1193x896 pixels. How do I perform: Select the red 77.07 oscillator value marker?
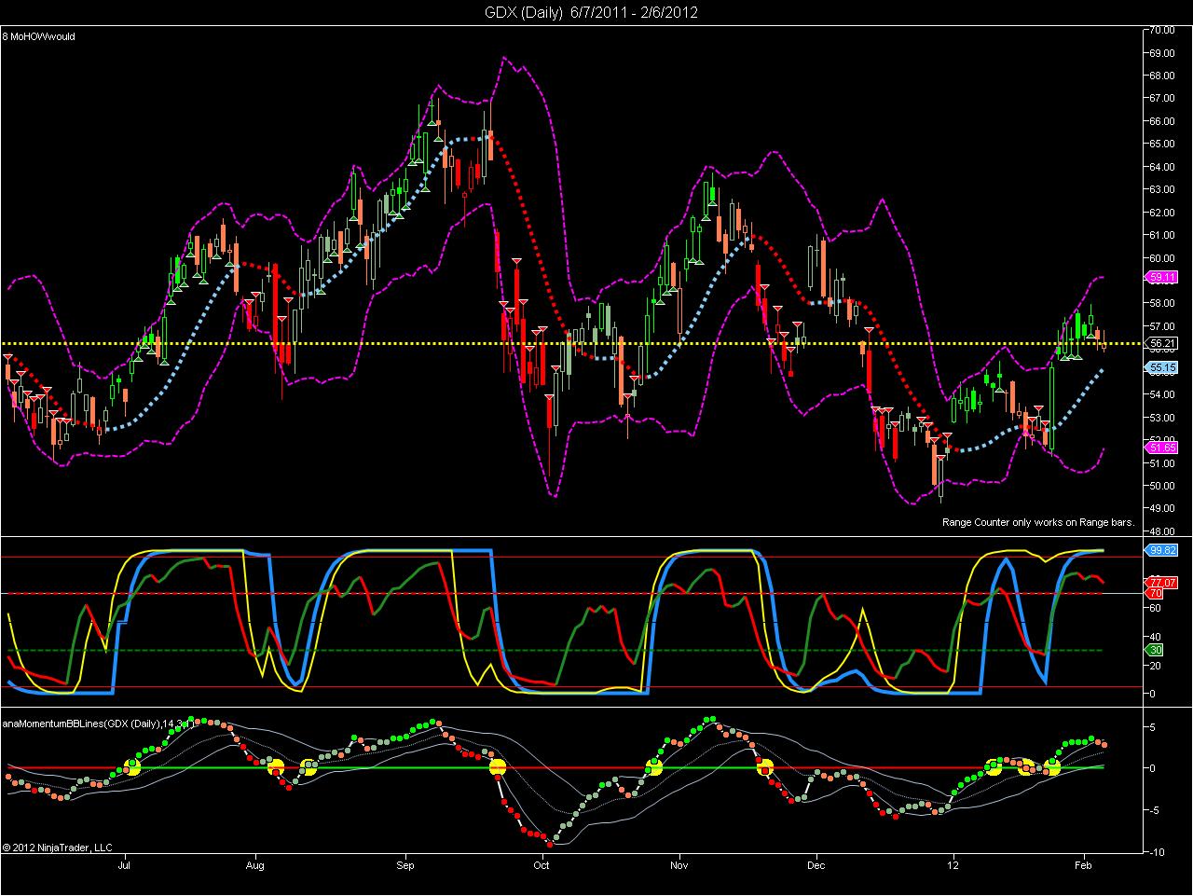pyautogui.click(x=1162, y=583)
